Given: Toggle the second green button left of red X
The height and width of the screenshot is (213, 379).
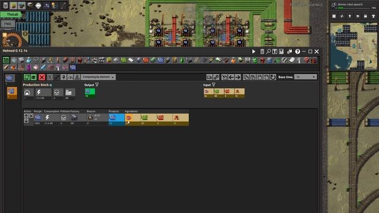Looking at the screenshot, I should point(34,77).
